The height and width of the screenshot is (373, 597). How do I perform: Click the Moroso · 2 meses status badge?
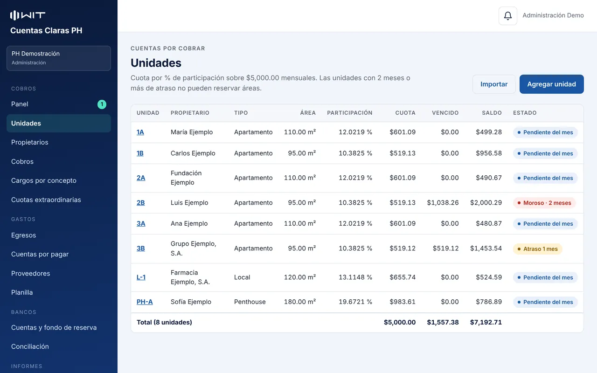point(544,203)
